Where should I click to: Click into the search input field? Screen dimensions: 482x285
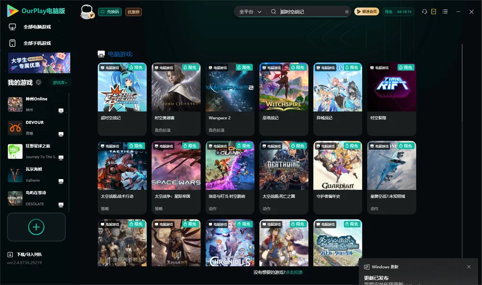pos(311,12)
